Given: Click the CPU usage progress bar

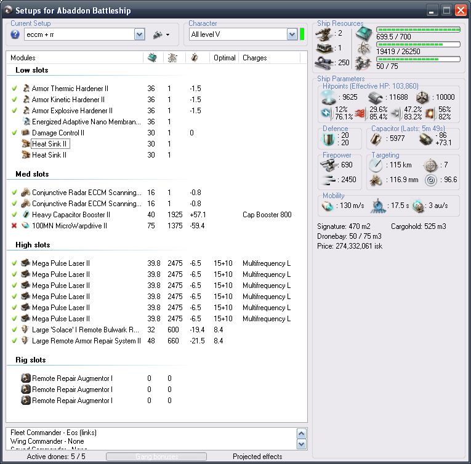Looking at the screenshot, I should pyautogui.click(x=418, y=30).
